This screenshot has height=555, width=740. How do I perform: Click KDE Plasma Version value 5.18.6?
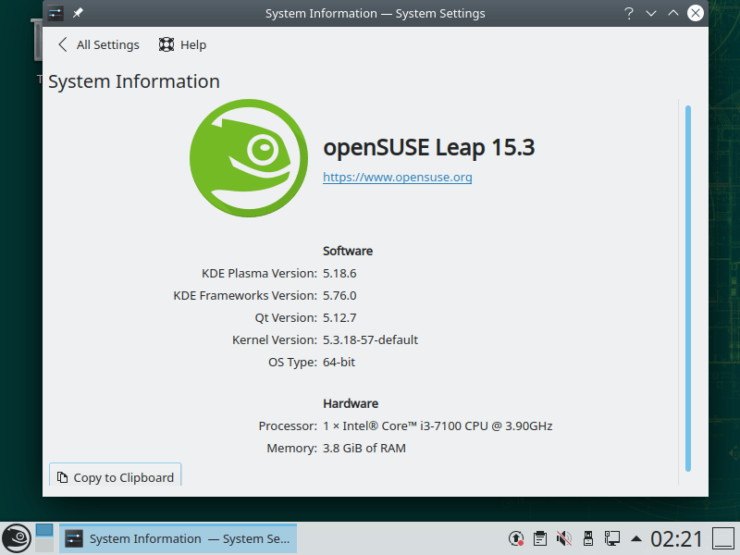click(339, 273)
